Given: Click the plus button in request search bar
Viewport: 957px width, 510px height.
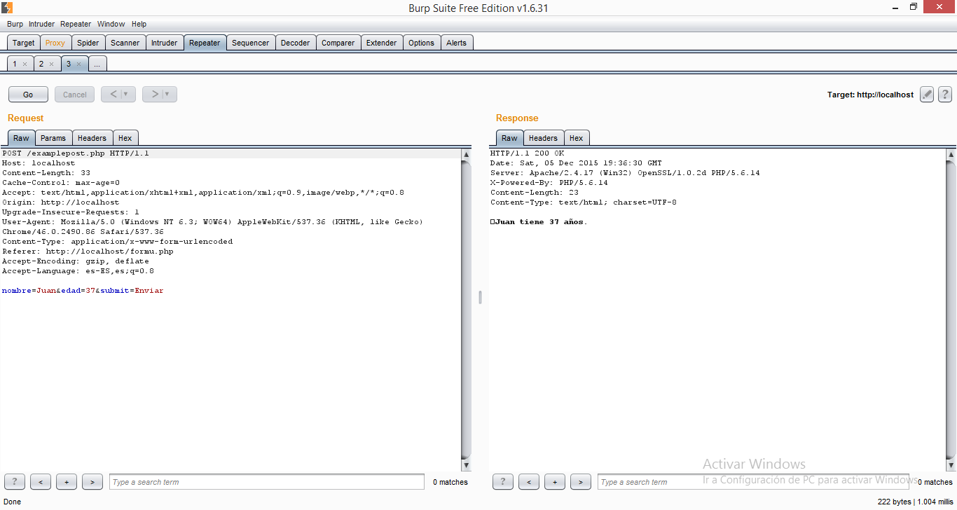Looking at the screenshot, I should [x=67, y=482].
